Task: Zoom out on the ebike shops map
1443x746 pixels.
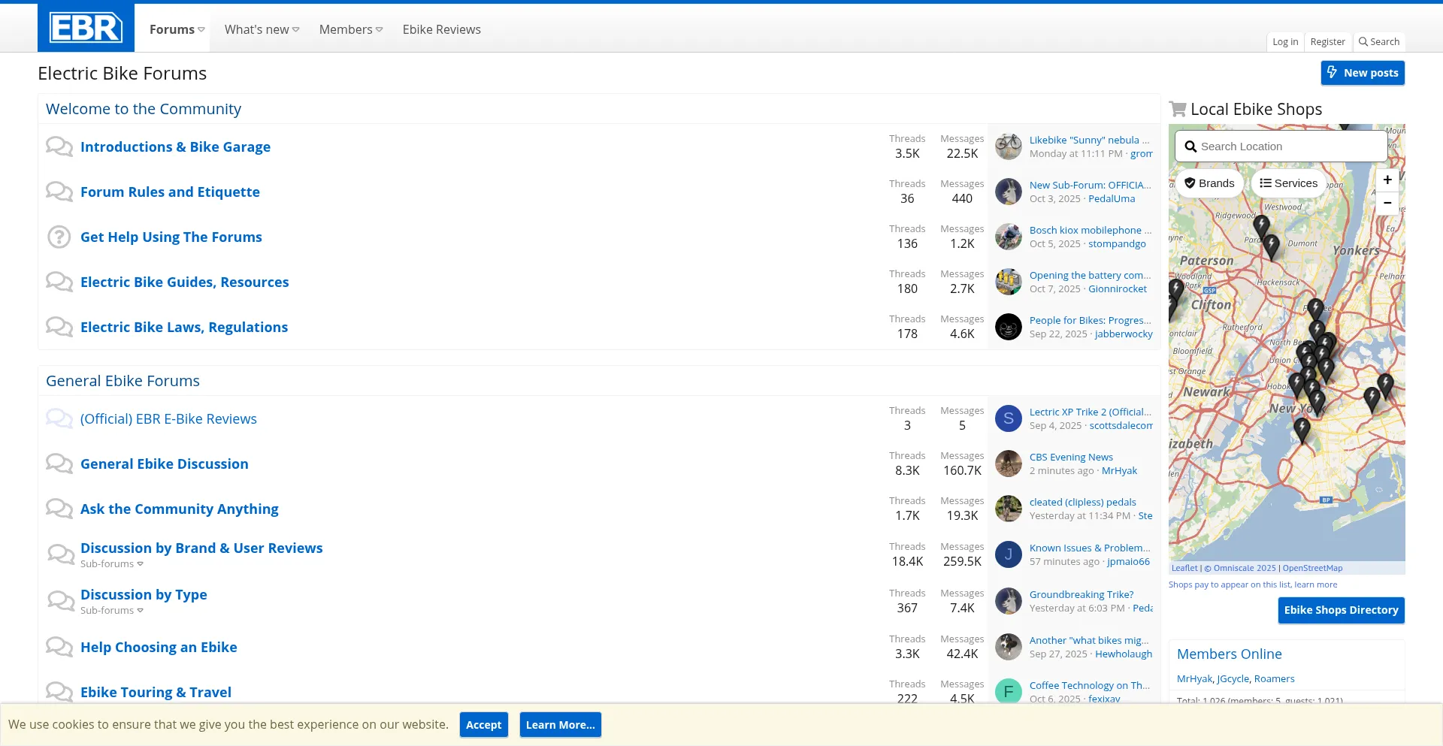Action: coord(1387,203)
